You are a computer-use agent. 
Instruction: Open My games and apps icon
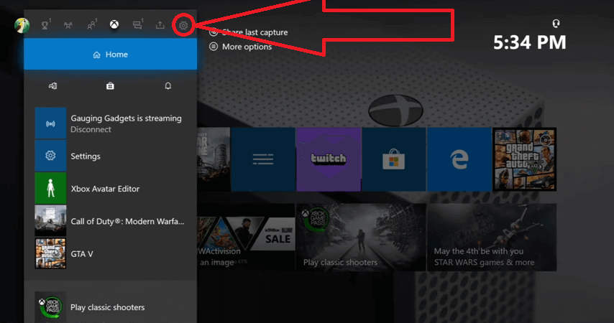click(x=53, y=86)
